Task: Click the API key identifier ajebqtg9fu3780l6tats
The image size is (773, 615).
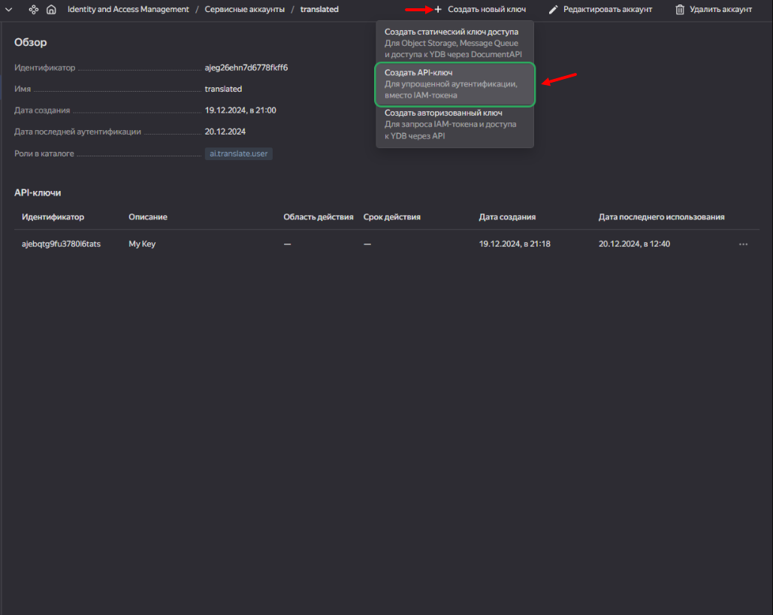Action: pos(61,244)
